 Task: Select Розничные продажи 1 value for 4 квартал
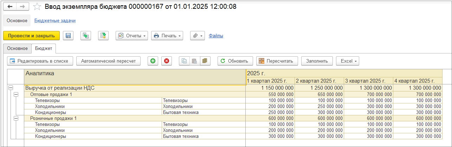(418, 119)
